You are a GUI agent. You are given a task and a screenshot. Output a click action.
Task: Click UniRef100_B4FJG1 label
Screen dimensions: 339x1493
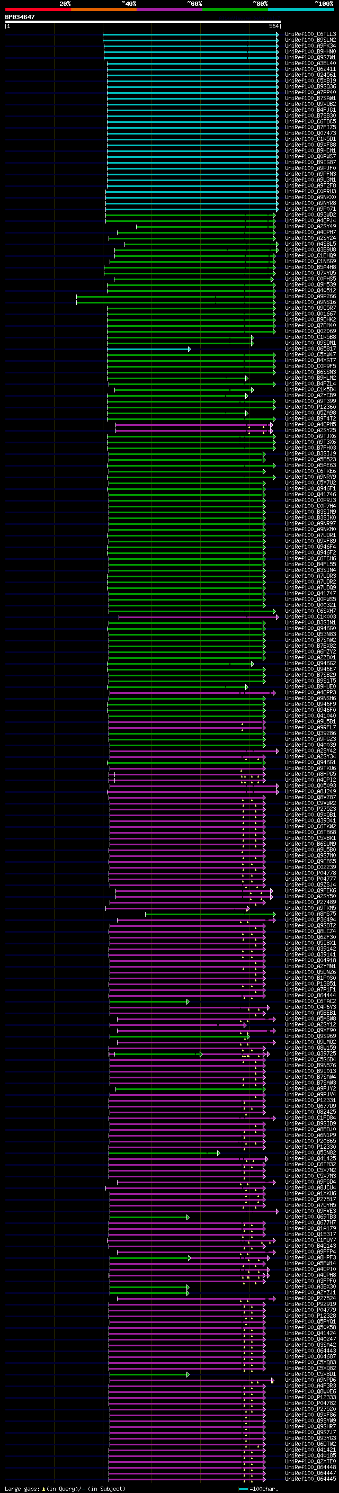tap(310, 110)
